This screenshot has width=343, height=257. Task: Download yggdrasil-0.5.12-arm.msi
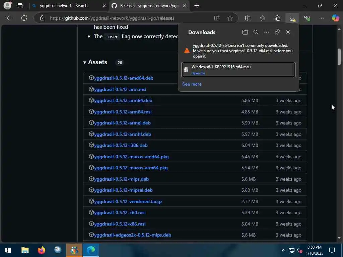(x=120, y=89)
